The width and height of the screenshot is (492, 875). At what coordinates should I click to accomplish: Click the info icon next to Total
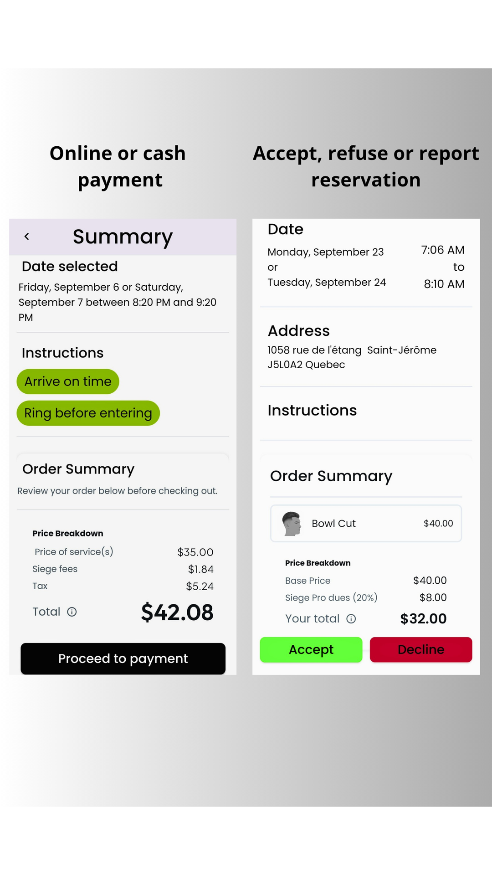pyautogui.click(x=72, y=612)
